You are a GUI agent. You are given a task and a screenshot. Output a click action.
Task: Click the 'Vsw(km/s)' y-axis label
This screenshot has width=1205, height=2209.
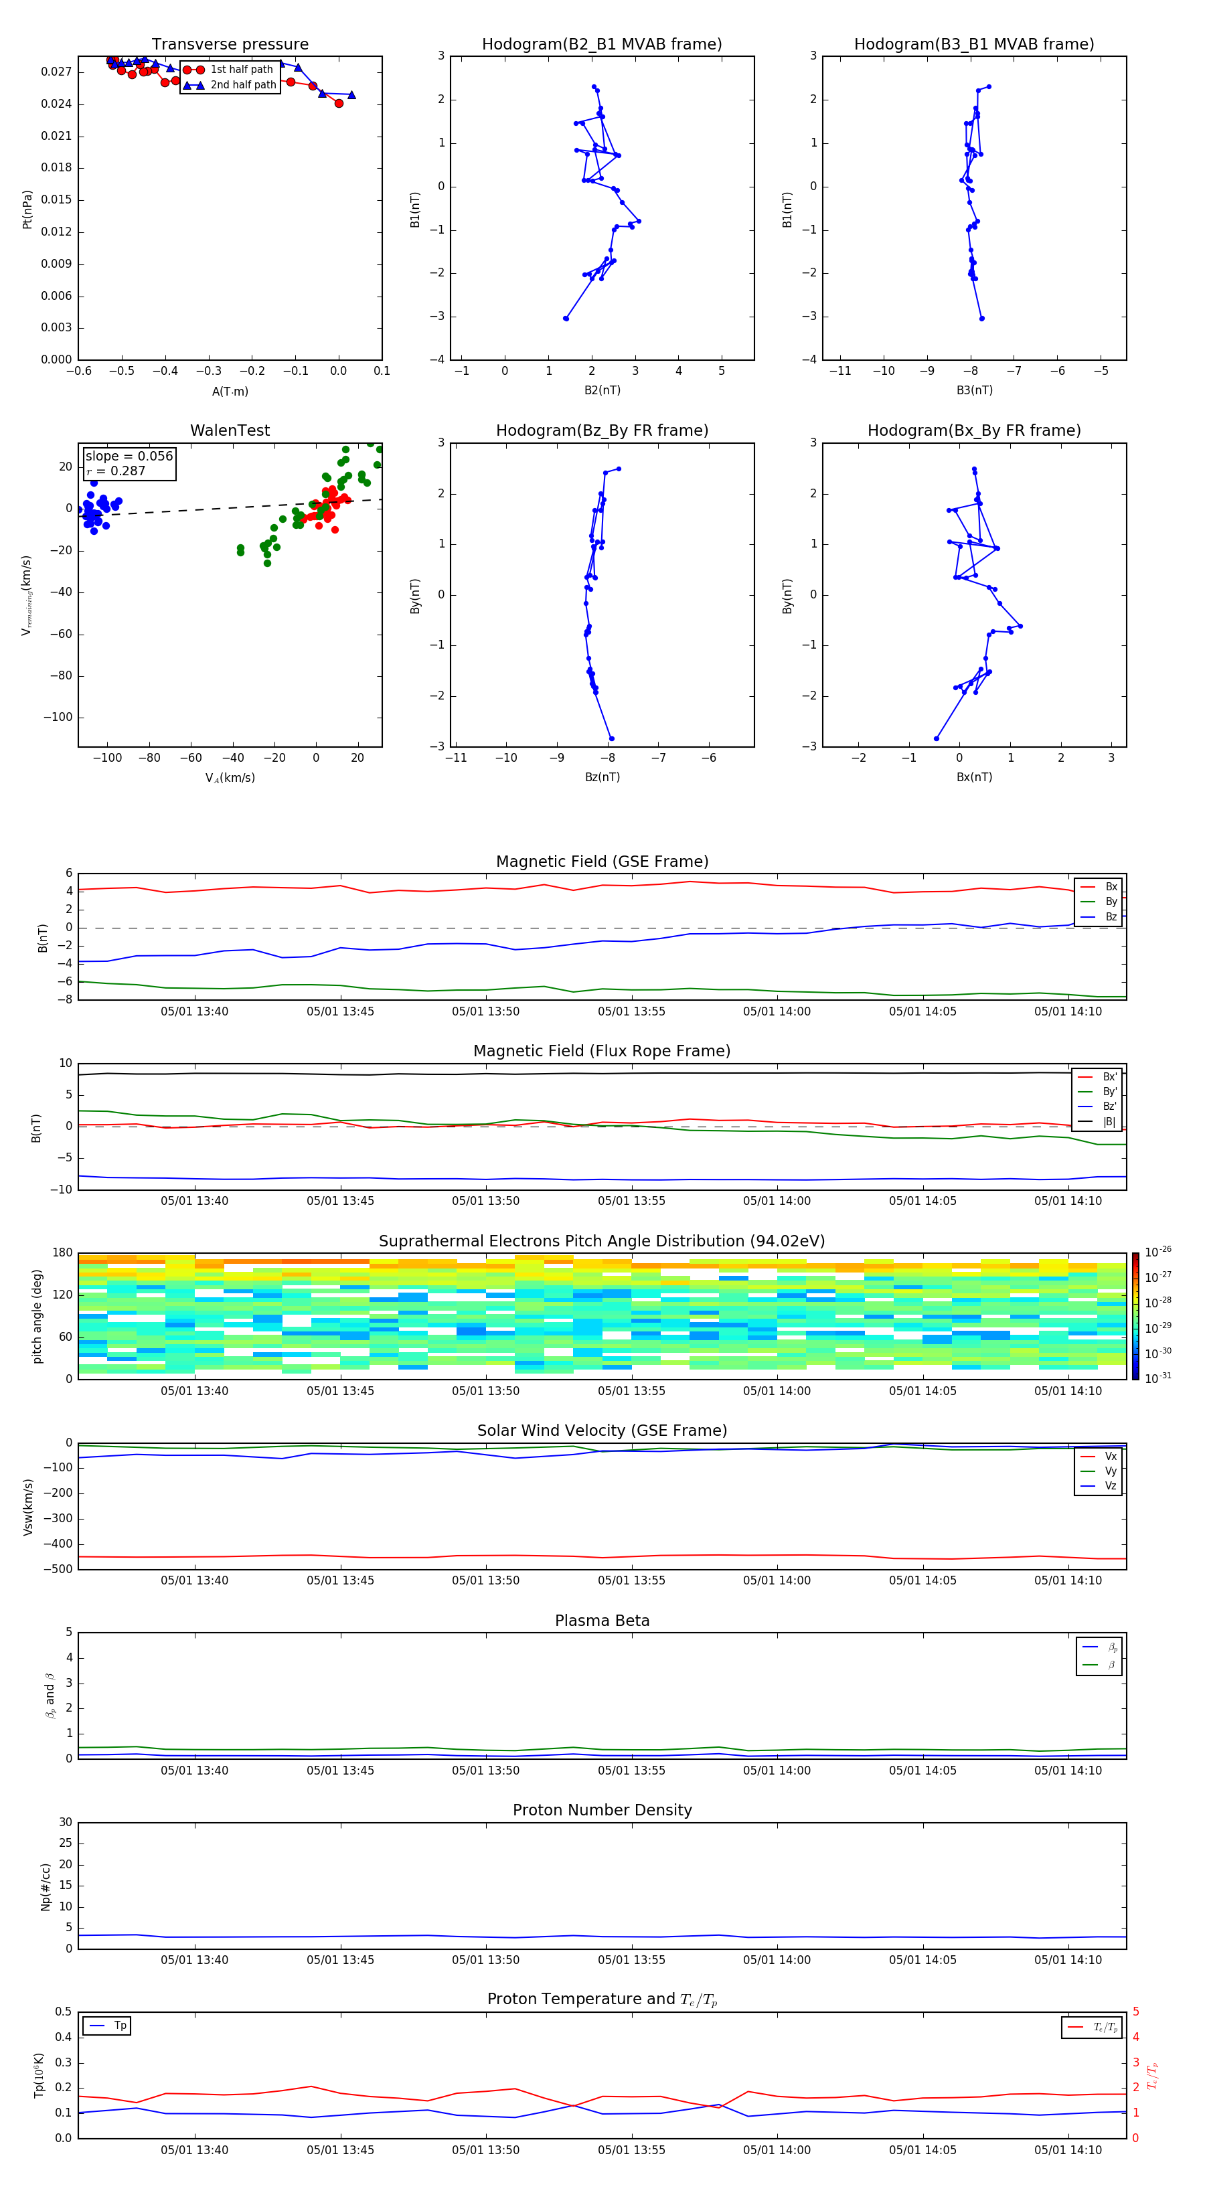(x=28, y=1506)
